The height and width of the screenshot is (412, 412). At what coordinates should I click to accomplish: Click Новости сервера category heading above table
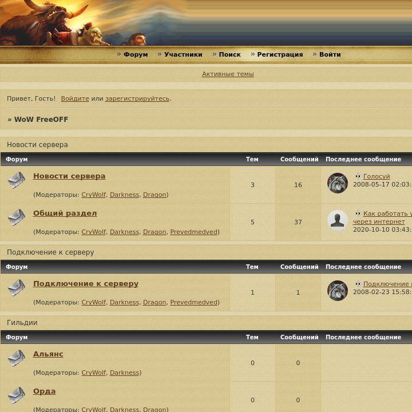coord(37,145)
